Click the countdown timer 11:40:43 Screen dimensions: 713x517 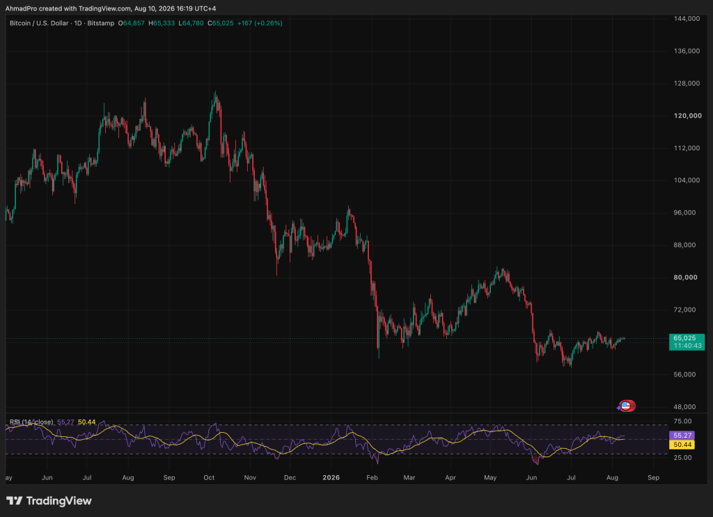click(687, 346)
